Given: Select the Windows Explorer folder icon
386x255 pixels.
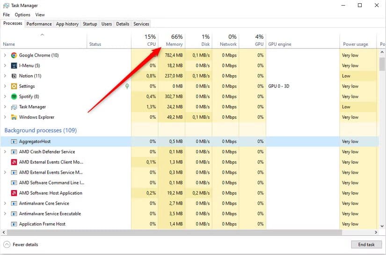Looking at the screenshot, I should (x=14, y=117).
